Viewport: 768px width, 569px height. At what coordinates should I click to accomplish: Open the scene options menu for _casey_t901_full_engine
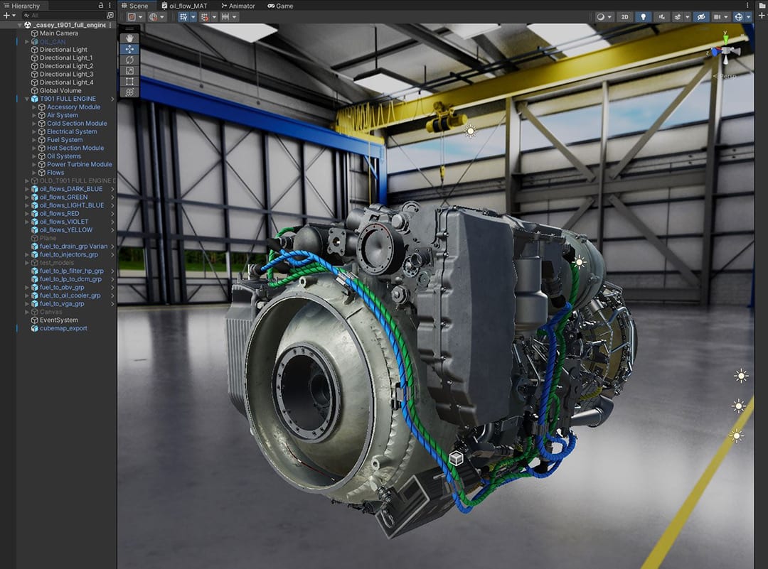click(x=110, y=24)
